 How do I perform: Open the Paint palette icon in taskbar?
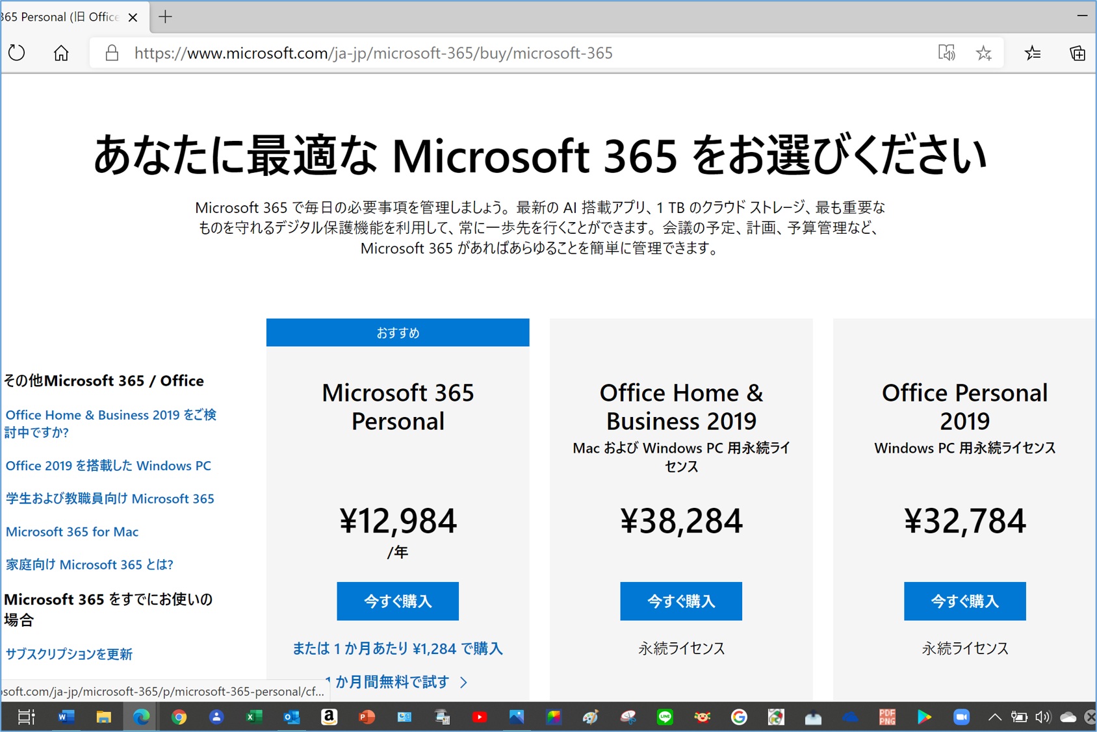click(590, 717)
